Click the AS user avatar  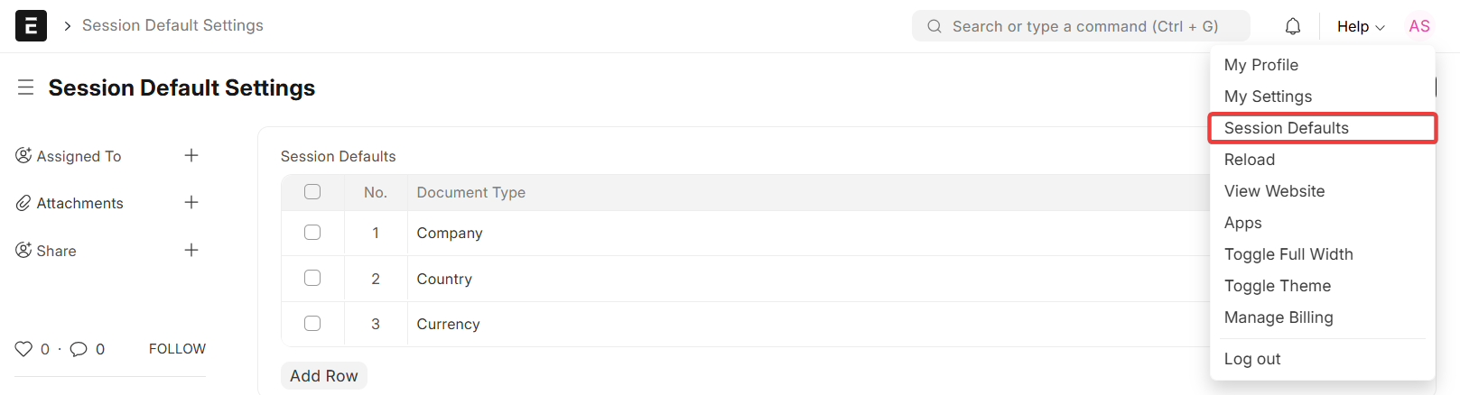point(1419,26)
